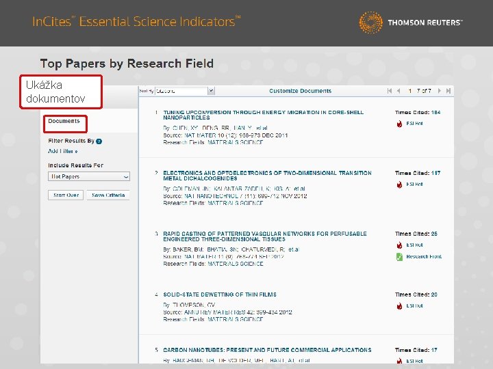Click source ANNU REV MATER RES 42 line
The image size is (493, 369).
227,312
